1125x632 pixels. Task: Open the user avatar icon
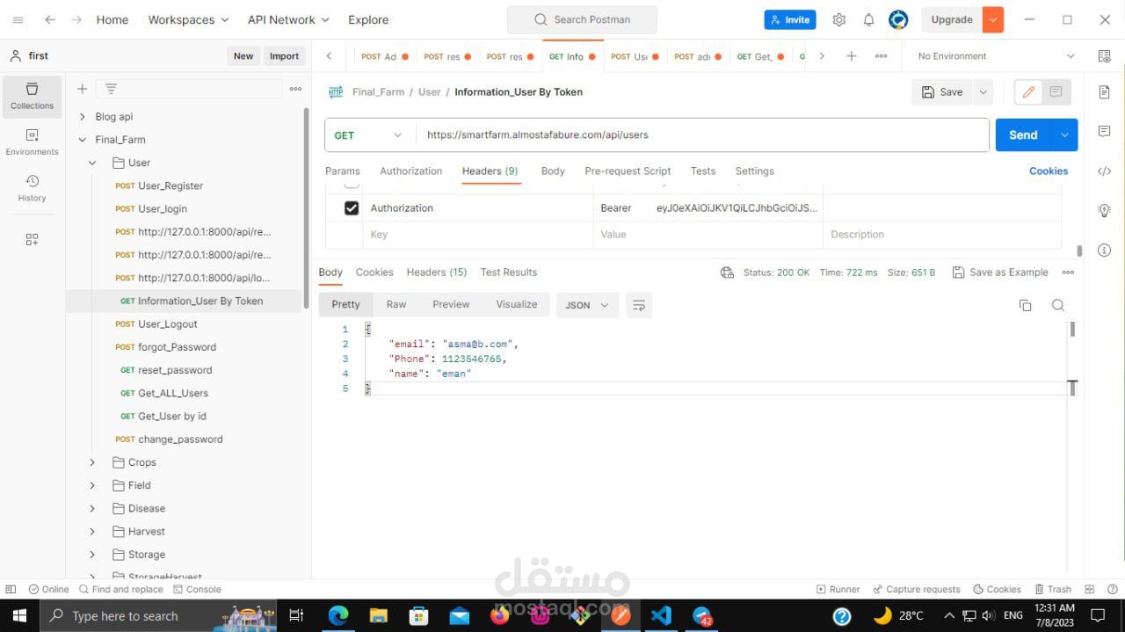898,19
